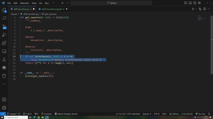Open Customize Layout control
Screen dimensions: 213x119
tap(199, 3)
